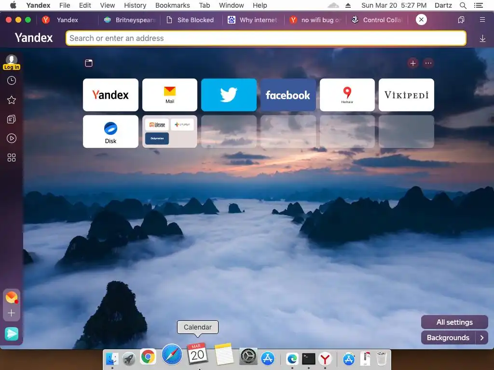Image resolution: width=494 pixels, height=370 pixels.
Task: Click the Yandex logo beside the address bar
Action: [x=34, y=38]
